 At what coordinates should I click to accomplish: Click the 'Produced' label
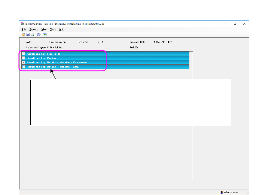(x=83, y=42)
